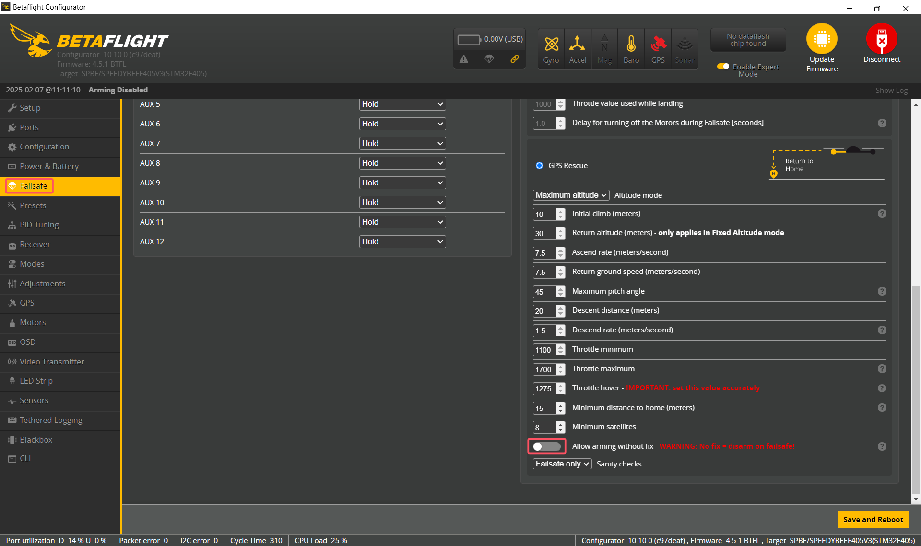Click the Update Firmware label
921x546 pixels.
pos(822,64)
